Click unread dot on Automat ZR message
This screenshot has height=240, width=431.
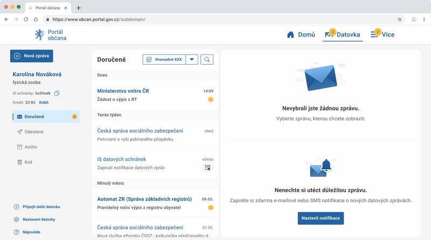tap(211, 208)
